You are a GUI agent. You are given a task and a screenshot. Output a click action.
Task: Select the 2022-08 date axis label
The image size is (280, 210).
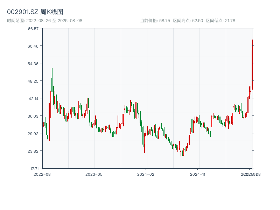pos(42,174)
